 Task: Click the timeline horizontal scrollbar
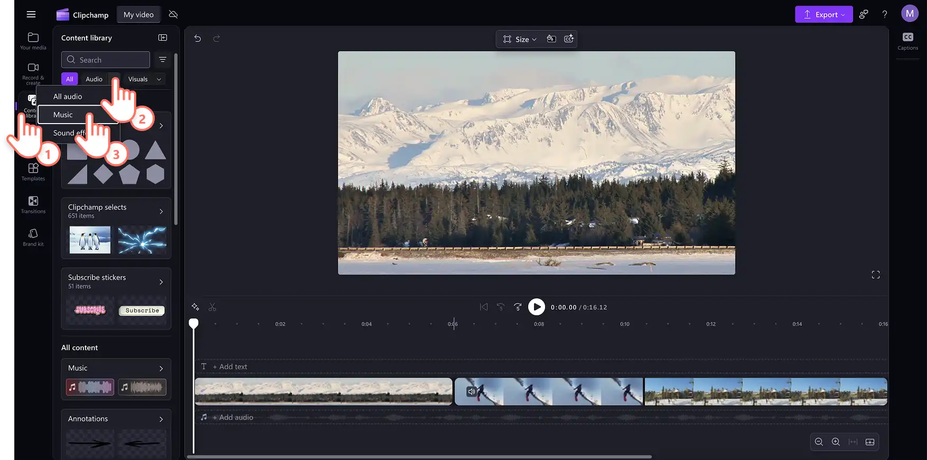(x=419, y=457)
